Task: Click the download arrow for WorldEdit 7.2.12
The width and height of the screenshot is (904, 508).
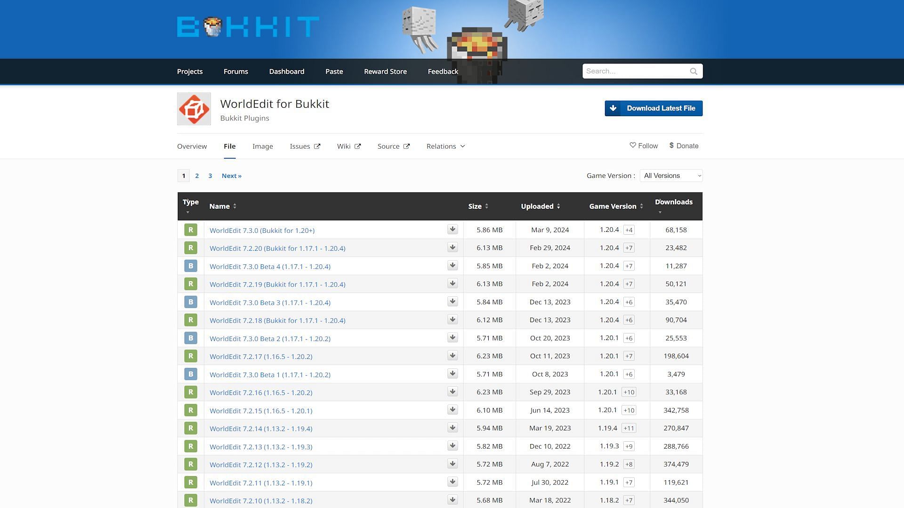Action: click(452, 464)
